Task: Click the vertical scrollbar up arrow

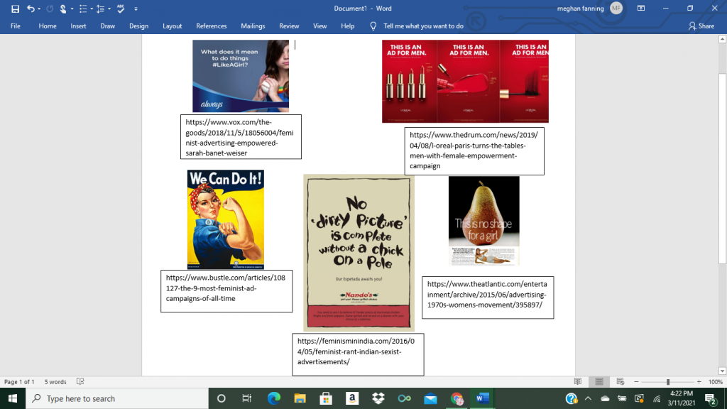Action: click(722, 39)
